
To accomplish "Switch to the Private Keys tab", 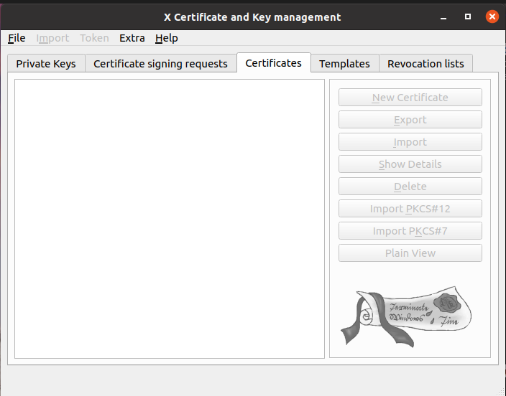I will 46,64.
